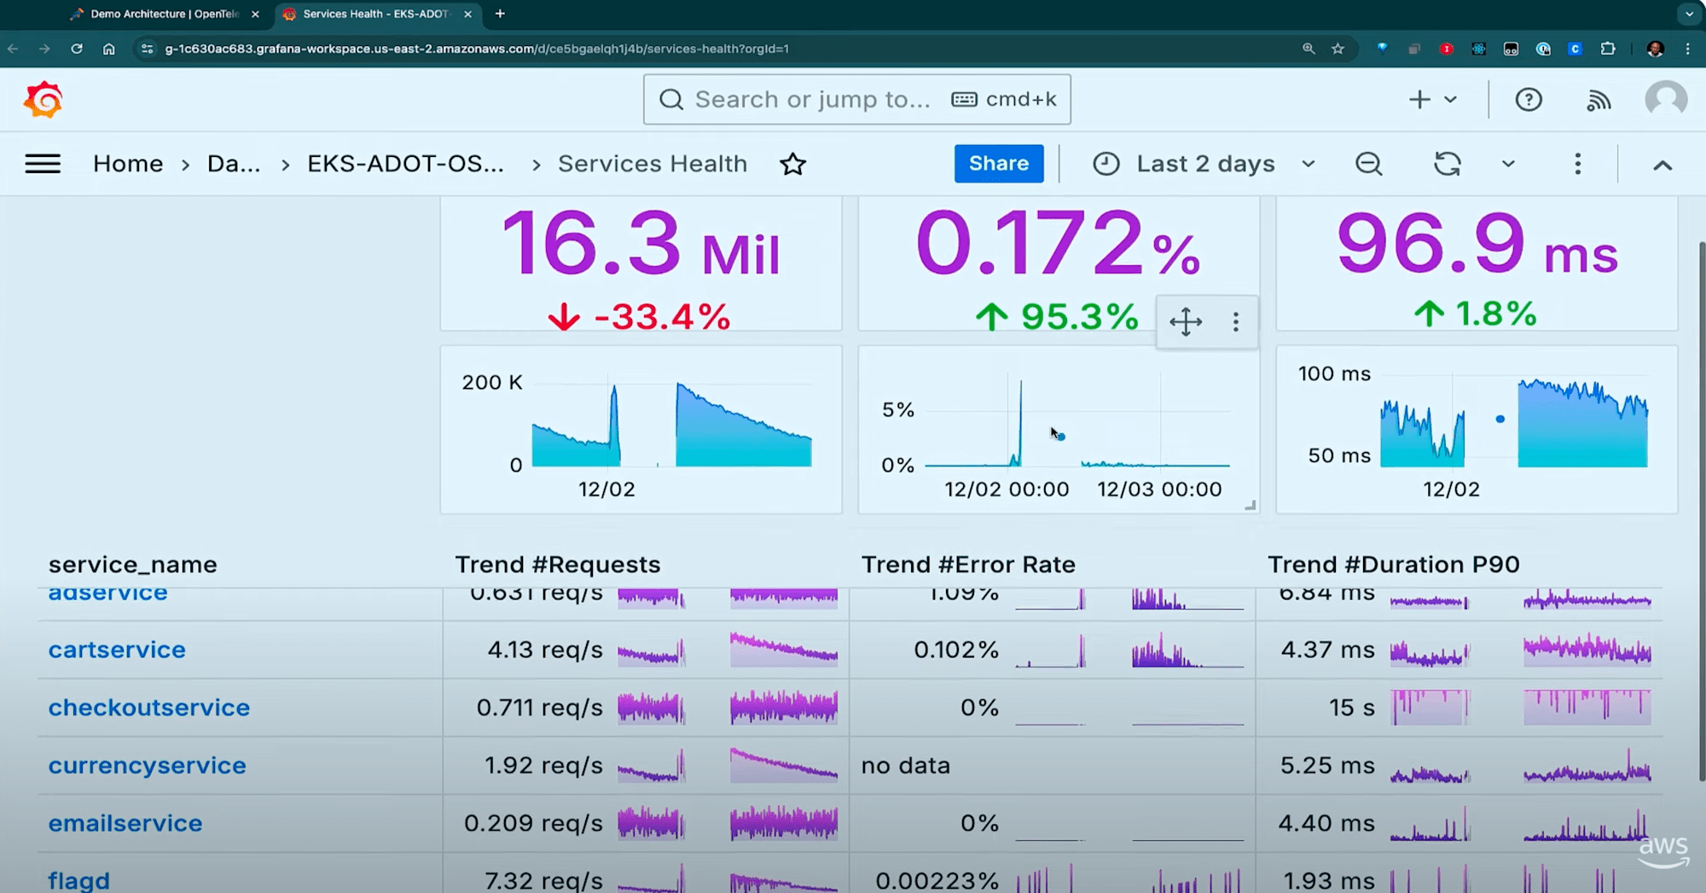Viewport: 1706px width, 893px height.
Task: Click the browser back arrow
Action: tap(13, 49)
